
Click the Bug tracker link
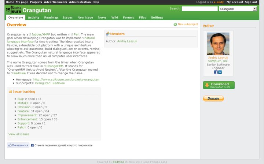pyautogui.click(x=21, y=99)
